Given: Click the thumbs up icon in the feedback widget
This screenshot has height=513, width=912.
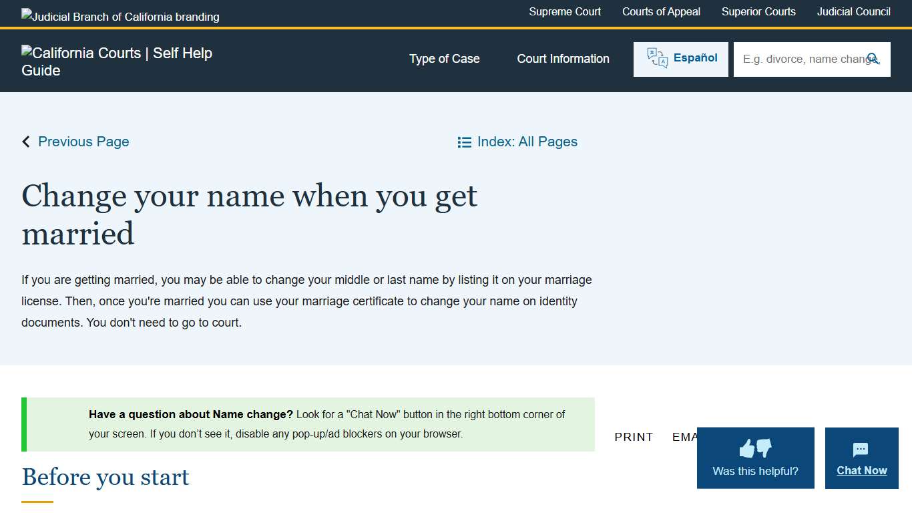Looking at the screenshot, I should click(747, 448).
